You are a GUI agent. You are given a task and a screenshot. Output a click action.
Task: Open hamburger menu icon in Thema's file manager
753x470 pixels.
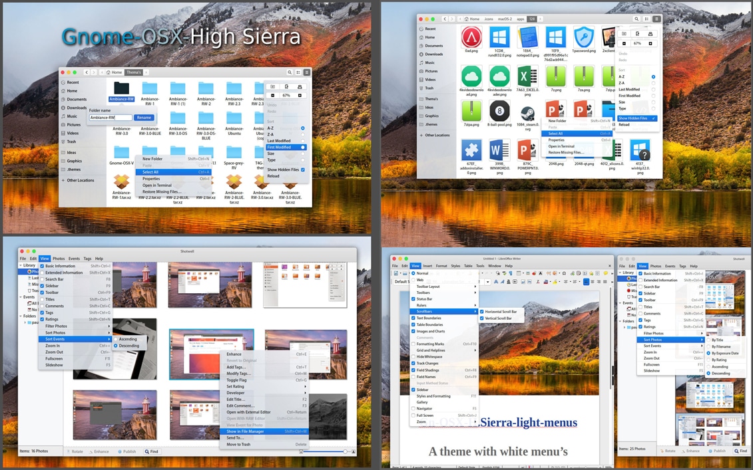pyautogui.click(x=307, y=72)
